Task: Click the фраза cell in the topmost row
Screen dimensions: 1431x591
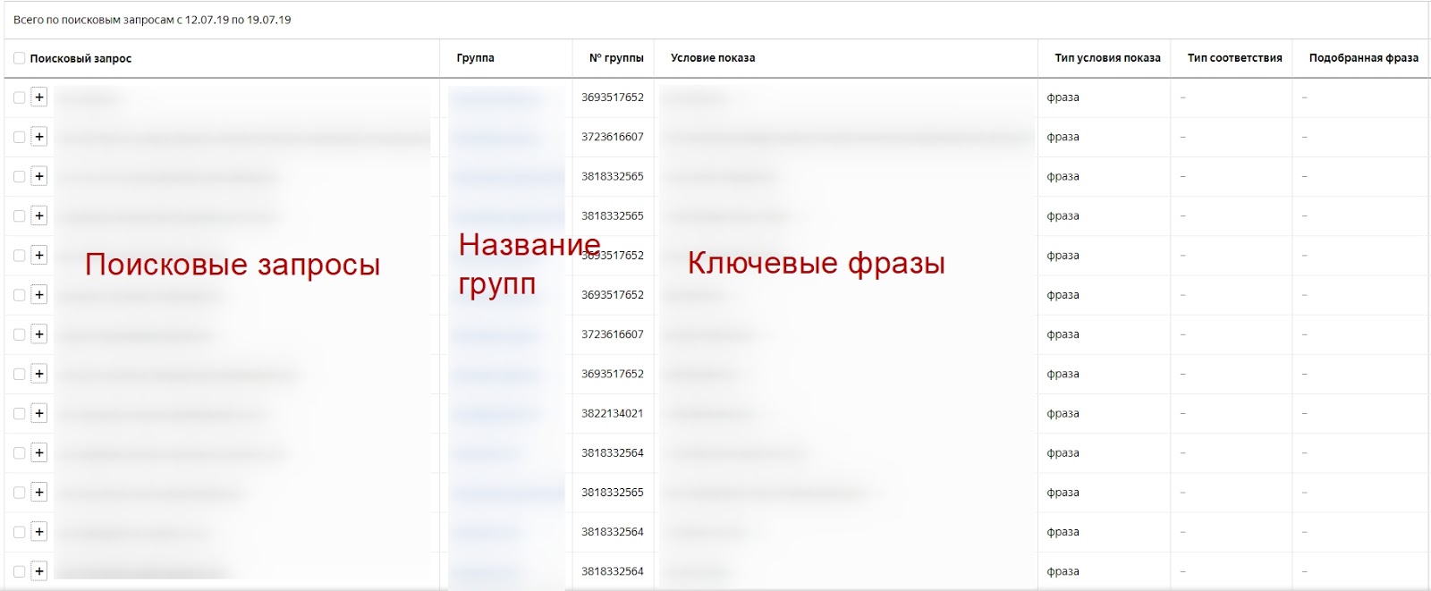Action: pyautogui.click(x=1063, y=97)
